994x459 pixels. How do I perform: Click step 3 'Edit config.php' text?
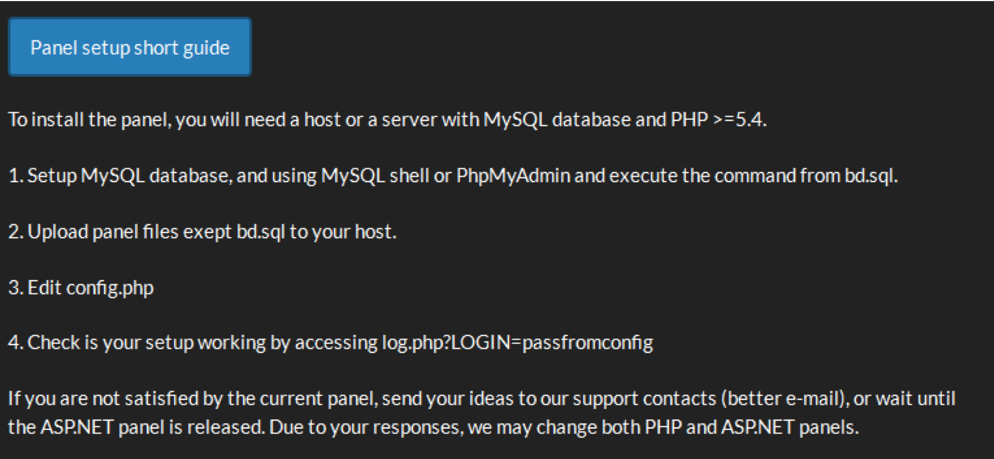click(81, 288)
